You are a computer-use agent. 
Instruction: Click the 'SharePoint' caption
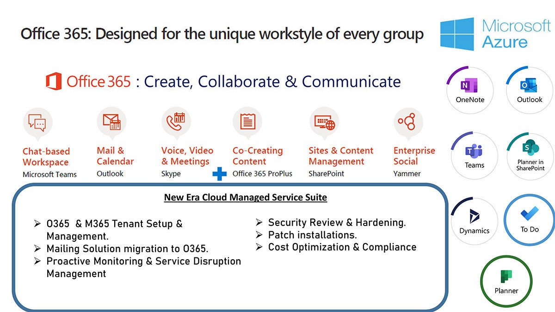[x=327, y=174]
